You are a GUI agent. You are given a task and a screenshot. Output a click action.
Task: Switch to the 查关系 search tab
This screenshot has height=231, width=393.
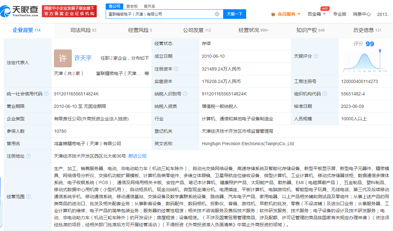149,6
